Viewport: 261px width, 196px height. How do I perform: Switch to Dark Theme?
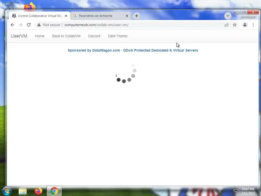click(x=118, y=36)
